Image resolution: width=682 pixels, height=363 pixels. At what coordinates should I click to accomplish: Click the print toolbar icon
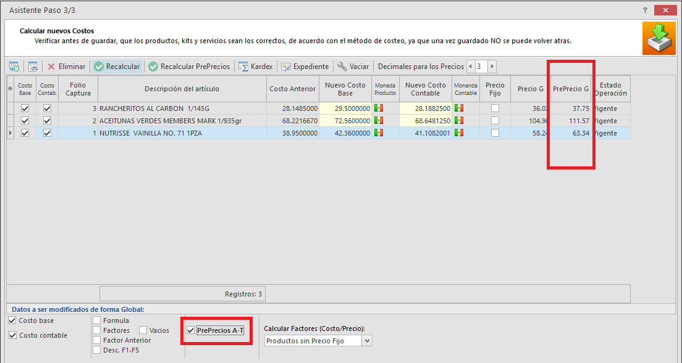[x=33, y=67]
